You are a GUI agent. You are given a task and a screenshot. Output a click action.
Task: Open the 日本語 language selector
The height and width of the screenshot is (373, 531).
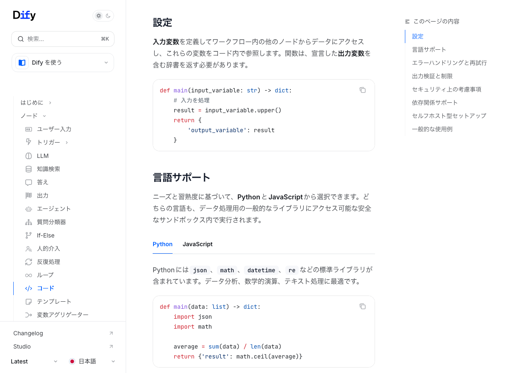[x=92, y=361]
